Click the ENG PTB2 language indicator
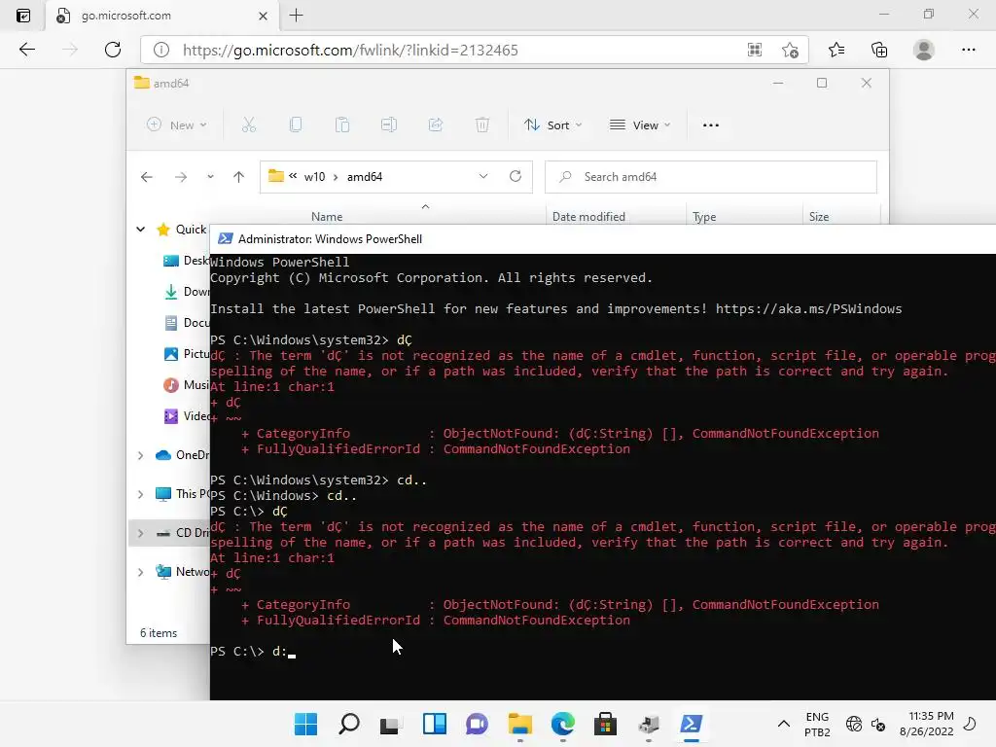996x747 pixels. (x=817, y=724)
